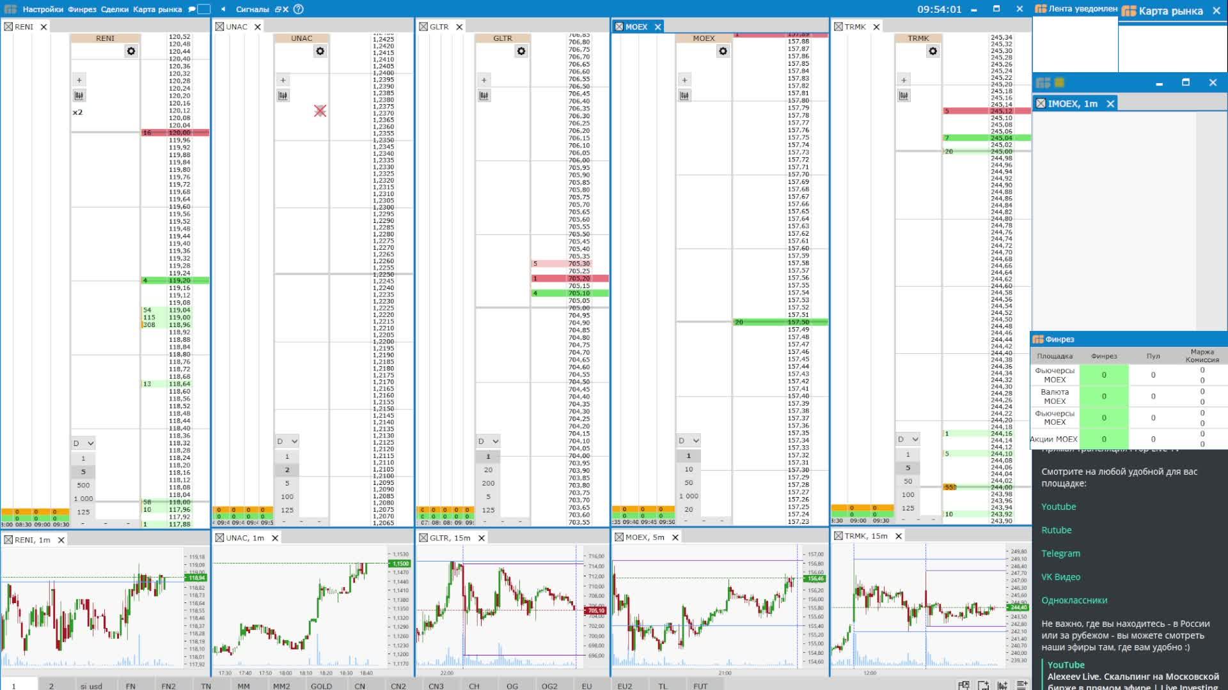1228x690 pixels.
Task: Switch to the GOLD workspace tab
Action: tap(321, 686)
